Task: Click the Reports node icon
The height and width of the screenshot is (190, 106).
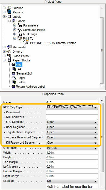Action: pos(9,12)
